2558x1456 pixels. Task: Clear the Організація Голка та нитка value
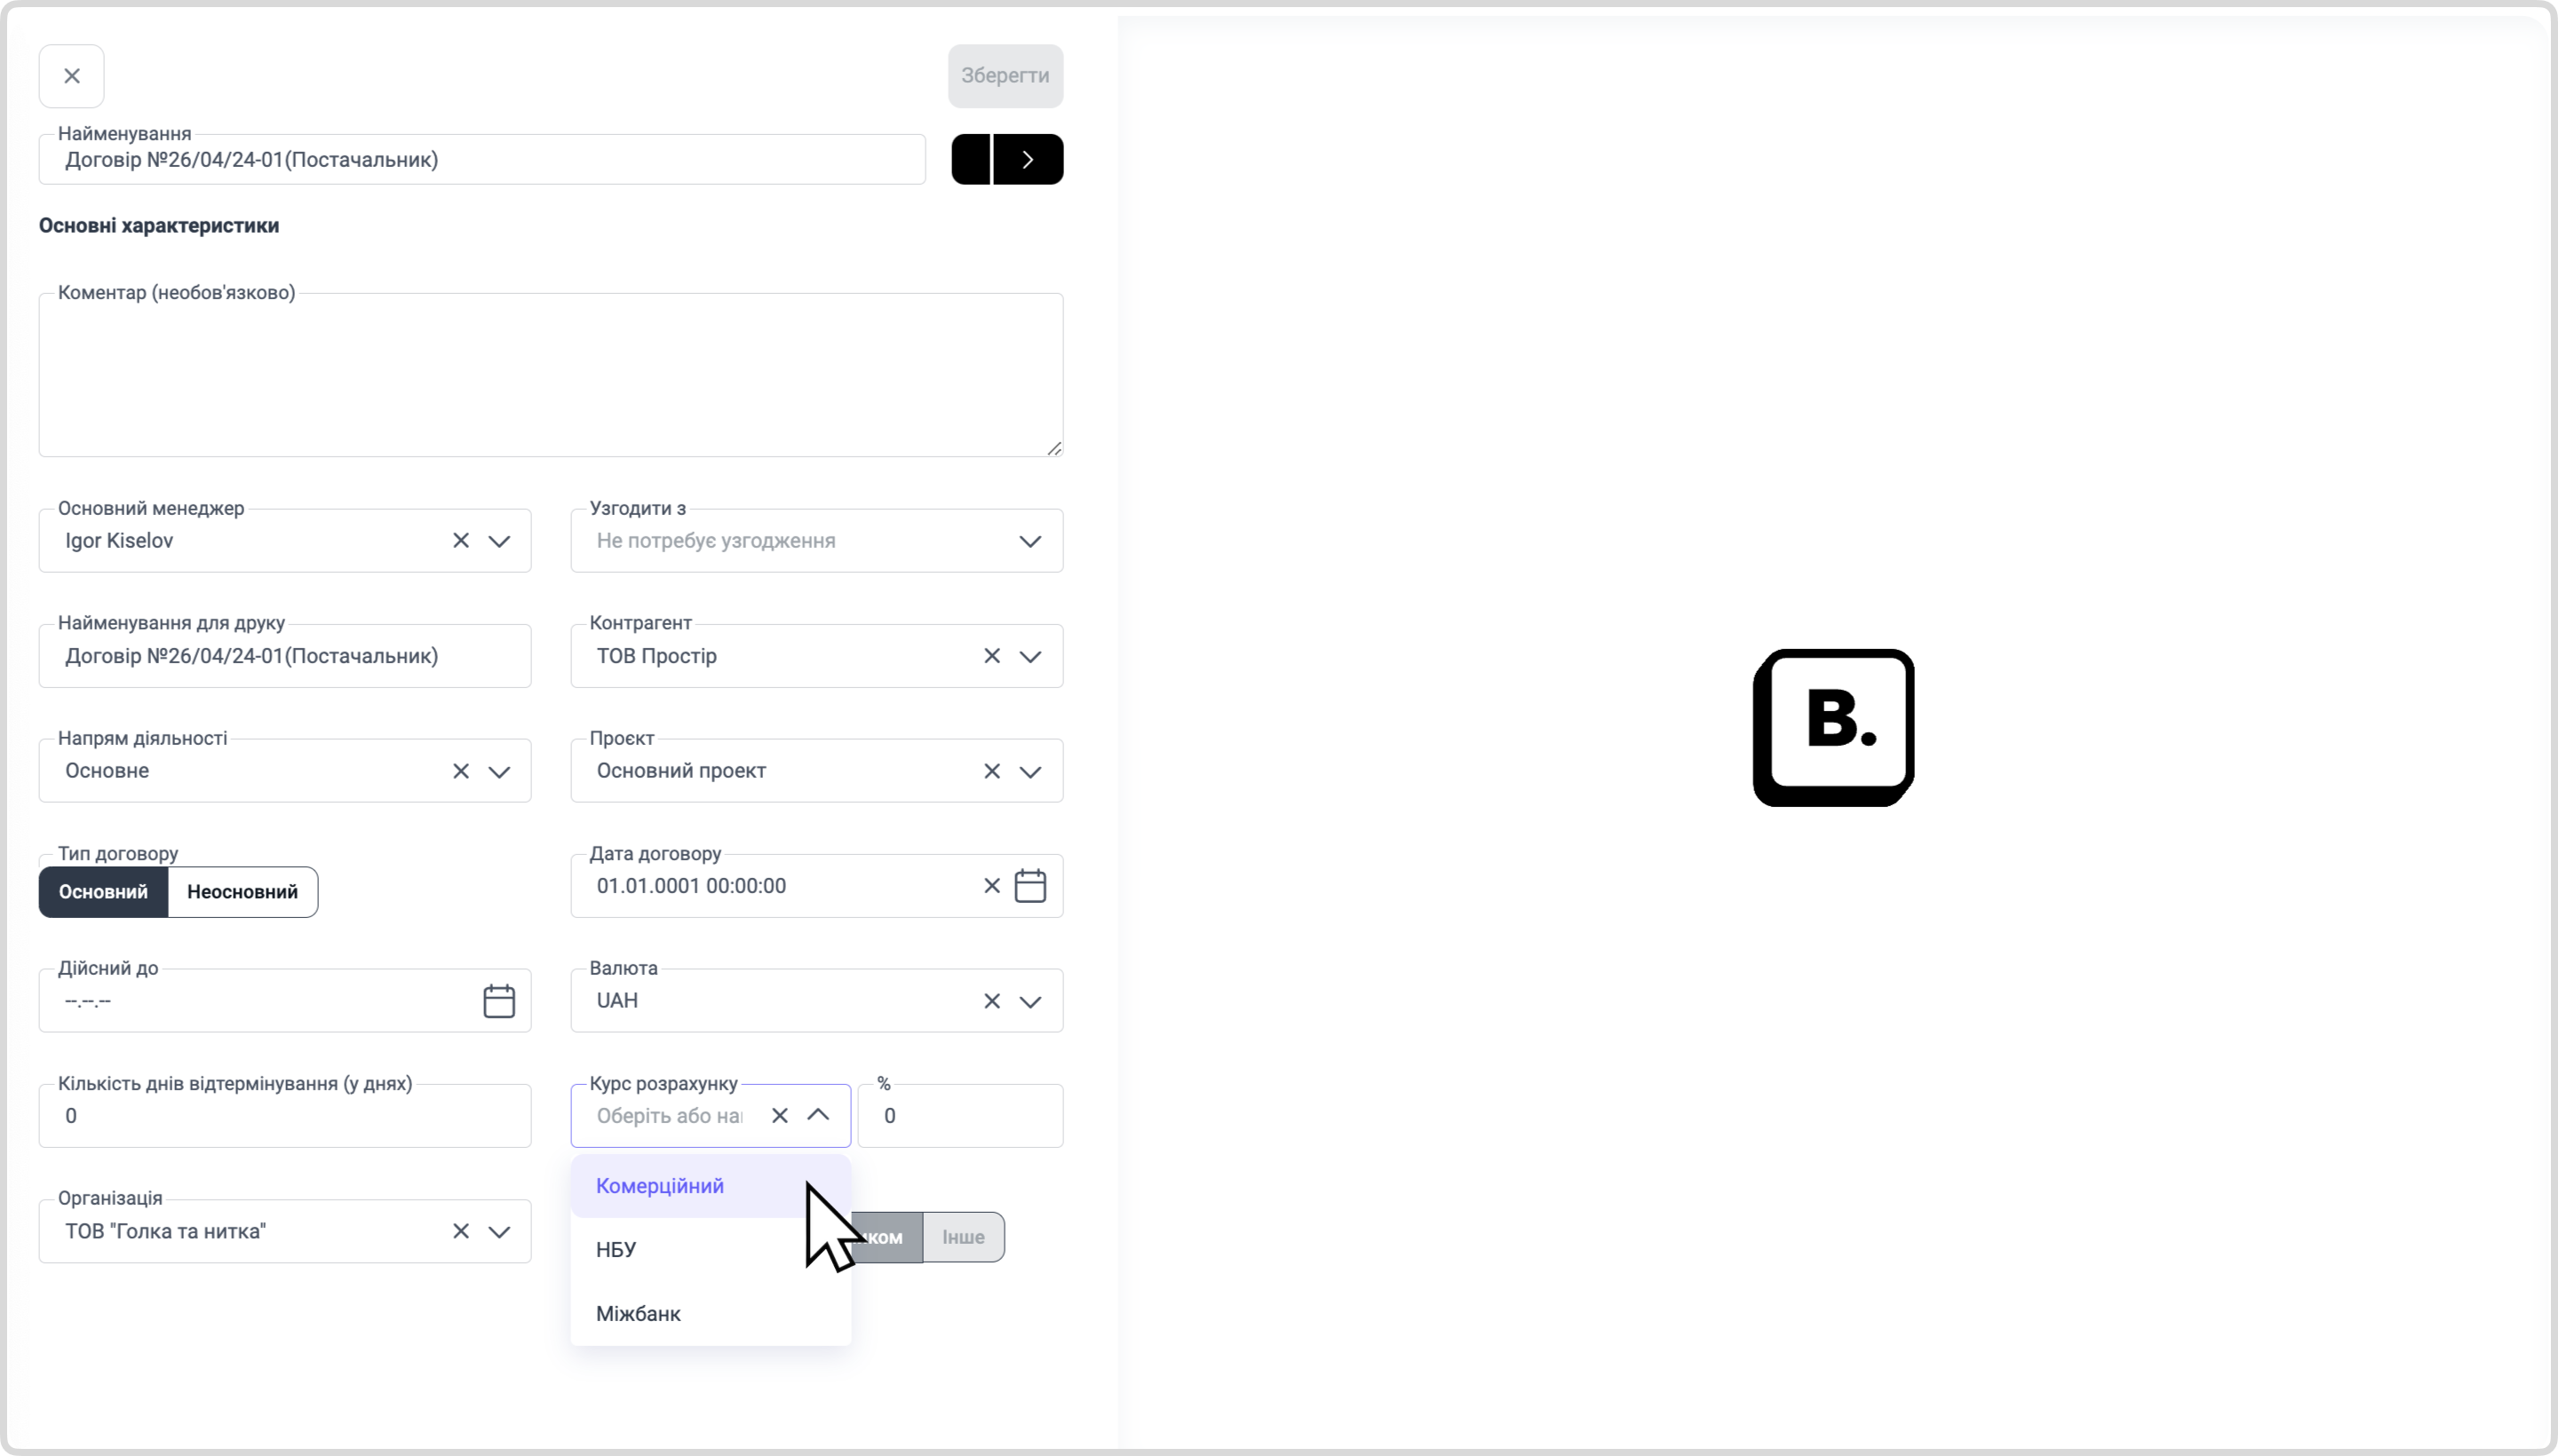460,1231
